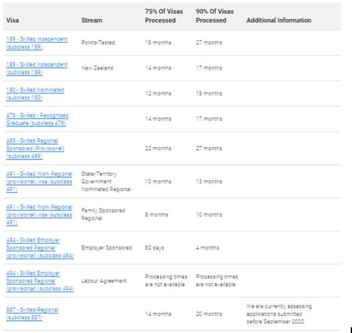Open 494 Labour Agreement stream visa link

(40, 281)
